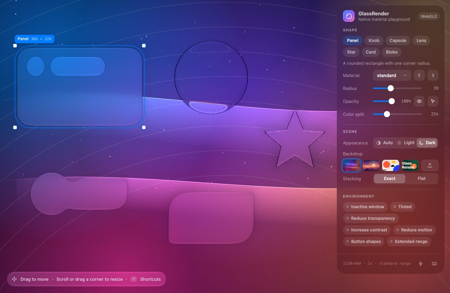Screen dimensions: 450x293
Task: Toggle Extended range option
Action: 409,242
